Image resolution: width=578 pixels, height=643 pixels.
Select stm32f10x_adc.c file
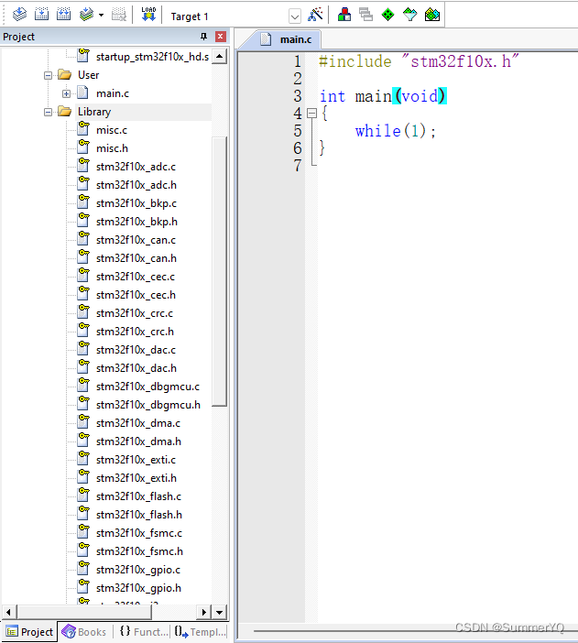pos(136,167)
